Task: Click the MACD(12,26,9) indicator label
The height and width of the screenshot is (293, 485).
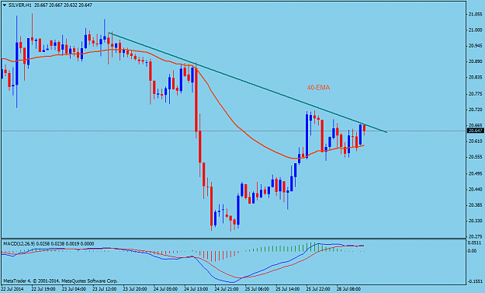Action: pos(19,244)
